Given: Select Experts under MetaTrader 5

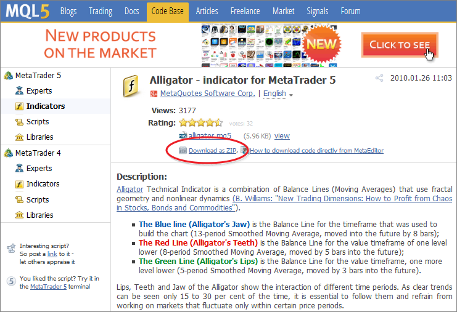Looking at the screenshot, I should (x=39, y=91).
